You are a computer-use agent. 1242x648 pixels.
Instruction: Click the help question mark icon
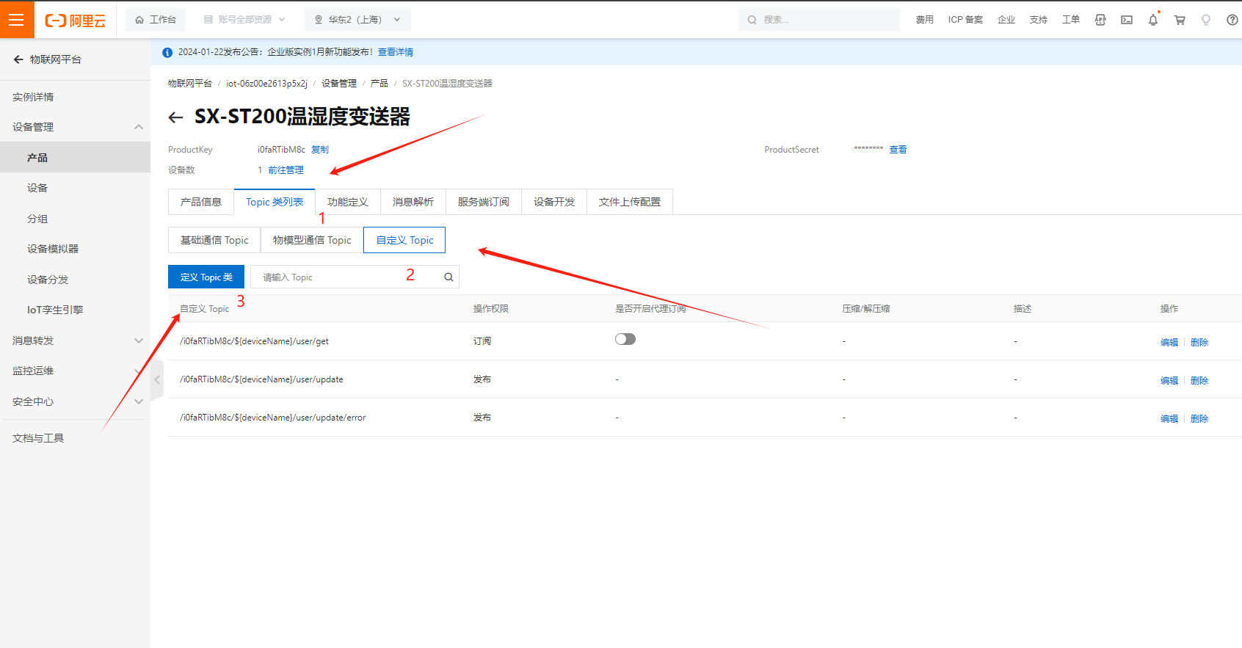pyautogui.click(x=1232, y=20)
